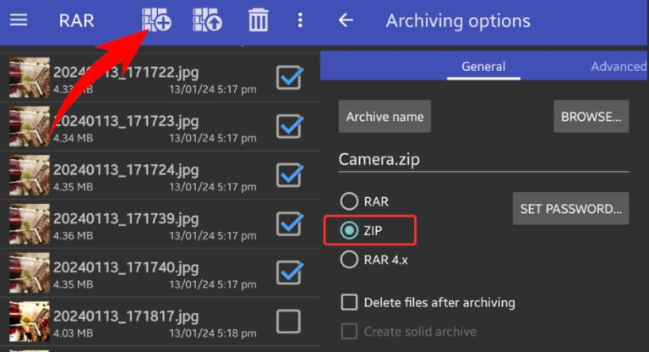Select the RAR format radio button
649x352 pixels.
point(349,201)
